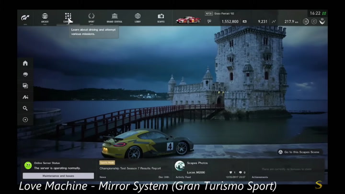Click 'There are currently no bonuses to claim' text
The height and width of the screenshot is (194, 345).
point(287,169)
